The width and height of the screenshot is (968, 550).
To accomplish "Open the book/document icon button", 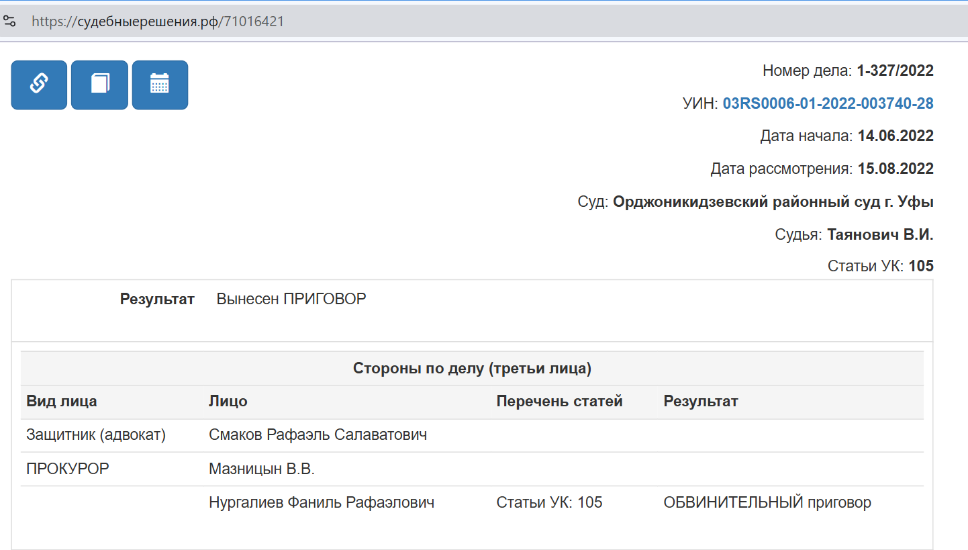I will tap(99, 85).
